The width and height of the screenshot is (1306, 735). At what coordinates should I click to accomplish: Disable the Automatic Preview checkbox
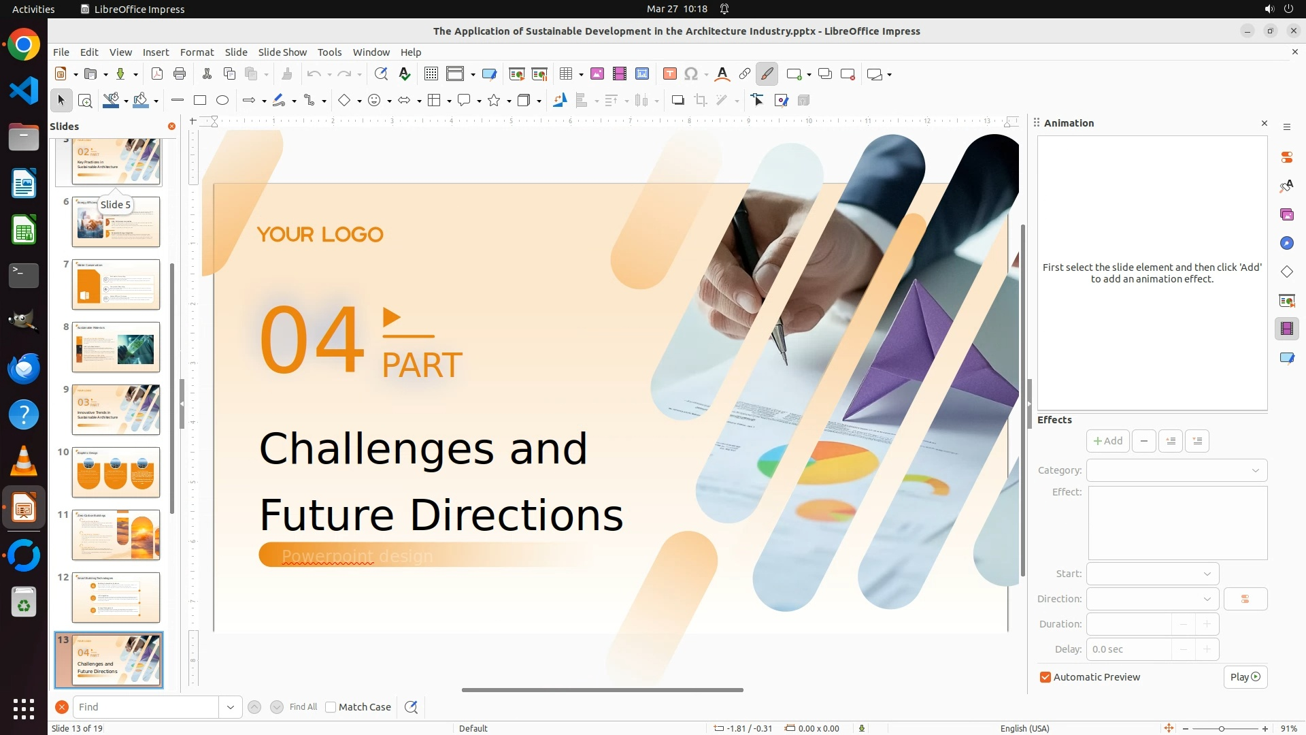pos(1045,677)
